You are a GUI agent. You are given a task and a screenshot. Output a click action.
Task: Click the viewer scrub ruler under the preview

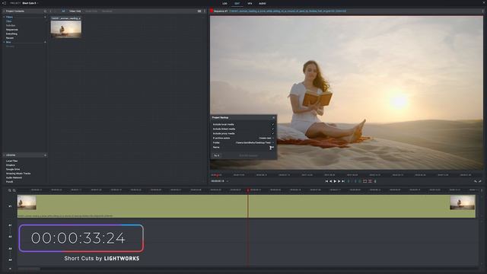pyautogui.click(x=346, y=175)
